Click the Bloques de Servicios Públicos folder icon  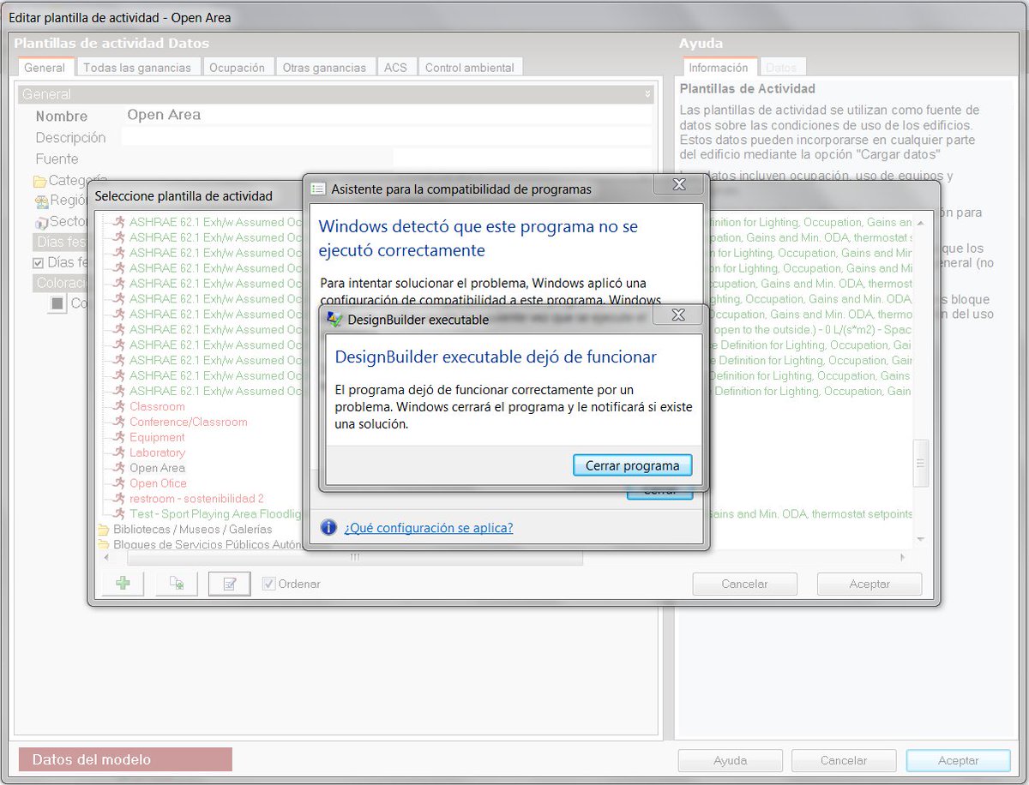(x=104, y=545)
